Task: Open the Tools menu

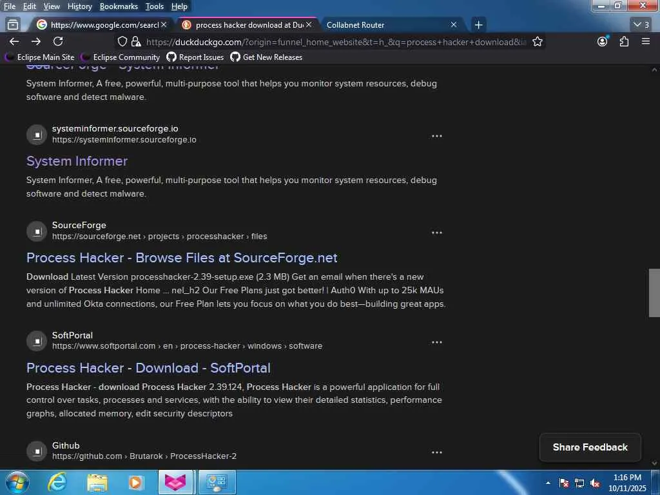Action: (155, 6)
